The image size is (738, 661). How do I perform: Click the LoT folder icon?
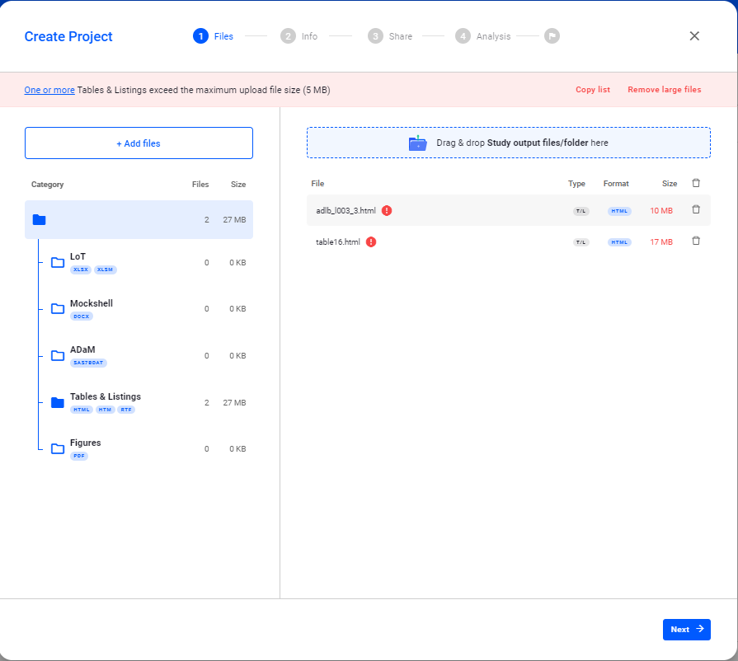[57, 262]
